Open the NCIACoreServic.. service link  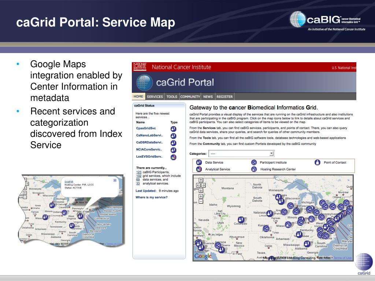click(x=149, y=150)
